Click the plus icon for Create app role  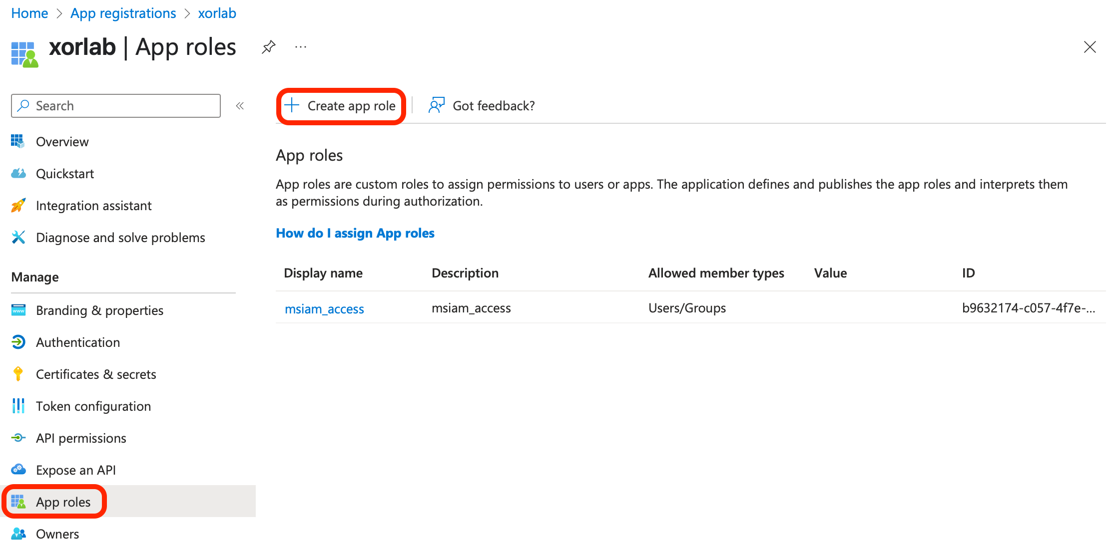(x=291, y=105)
